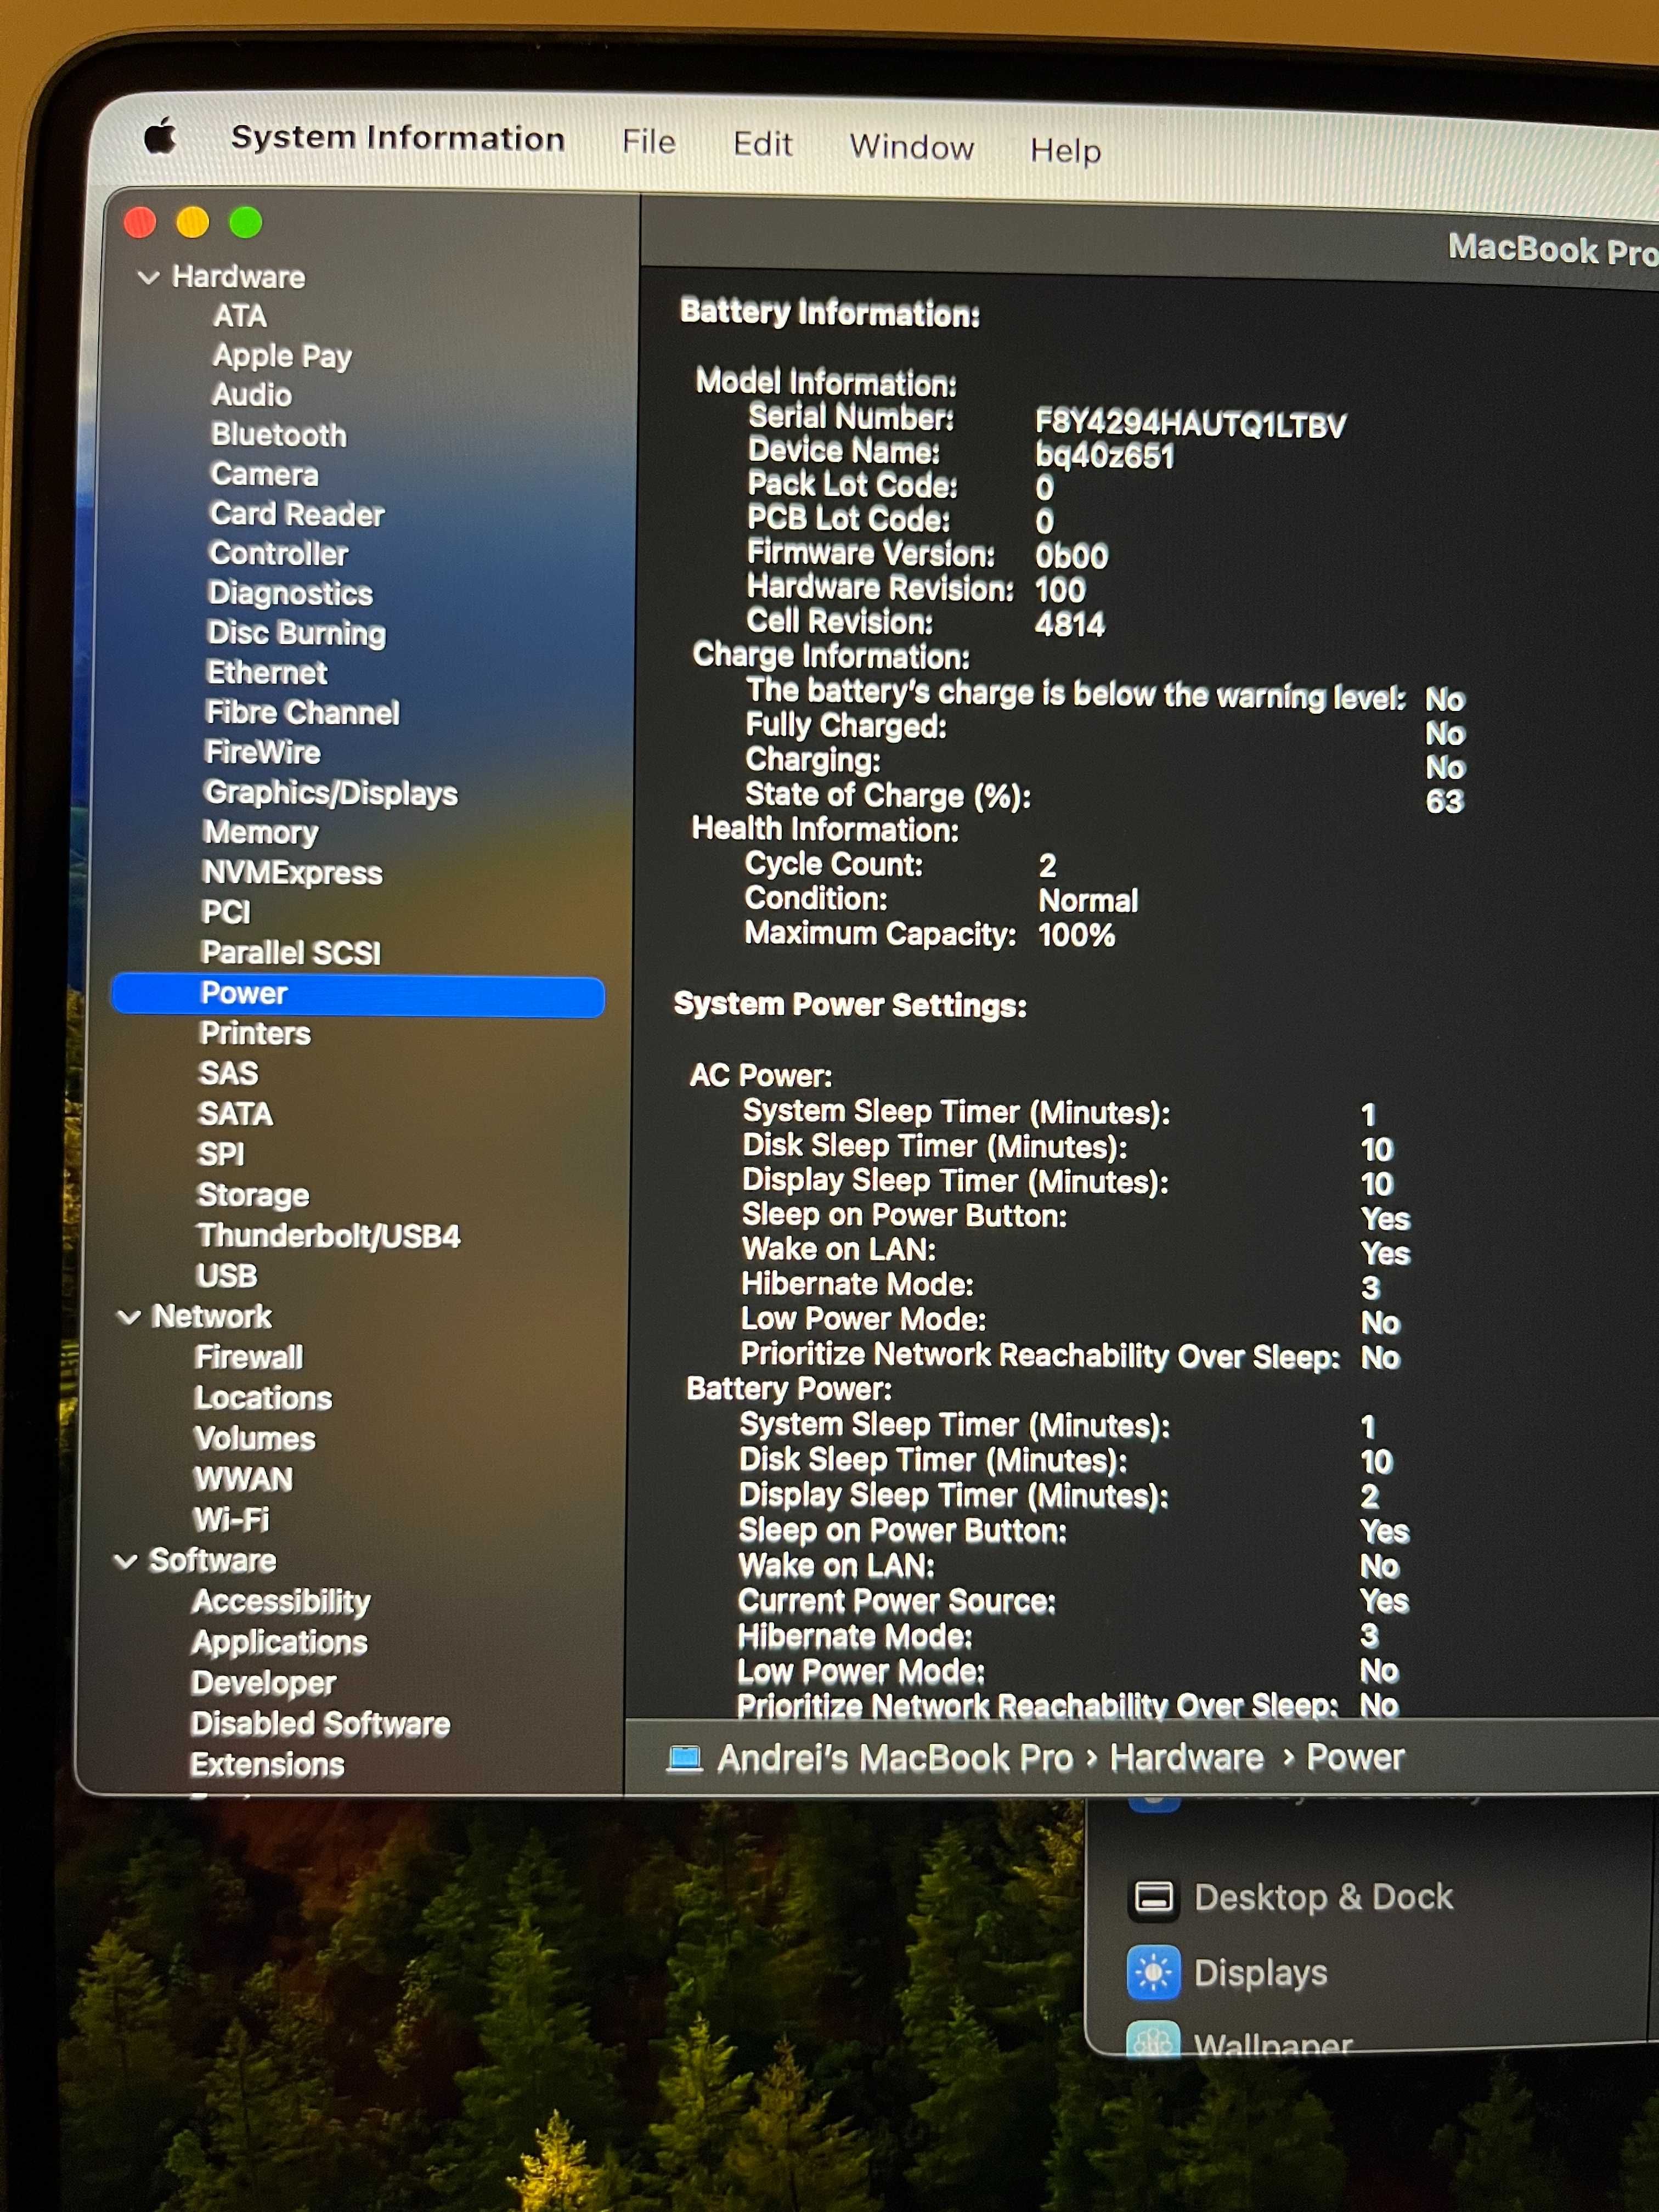Select Thunderbolt/USB4 in the sidebar

(328, 1236)
